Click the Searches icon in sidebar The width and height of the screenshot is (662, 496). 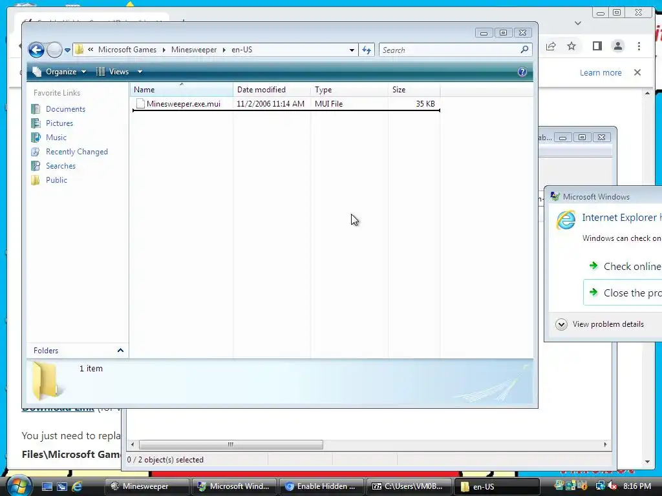[36, 166]
